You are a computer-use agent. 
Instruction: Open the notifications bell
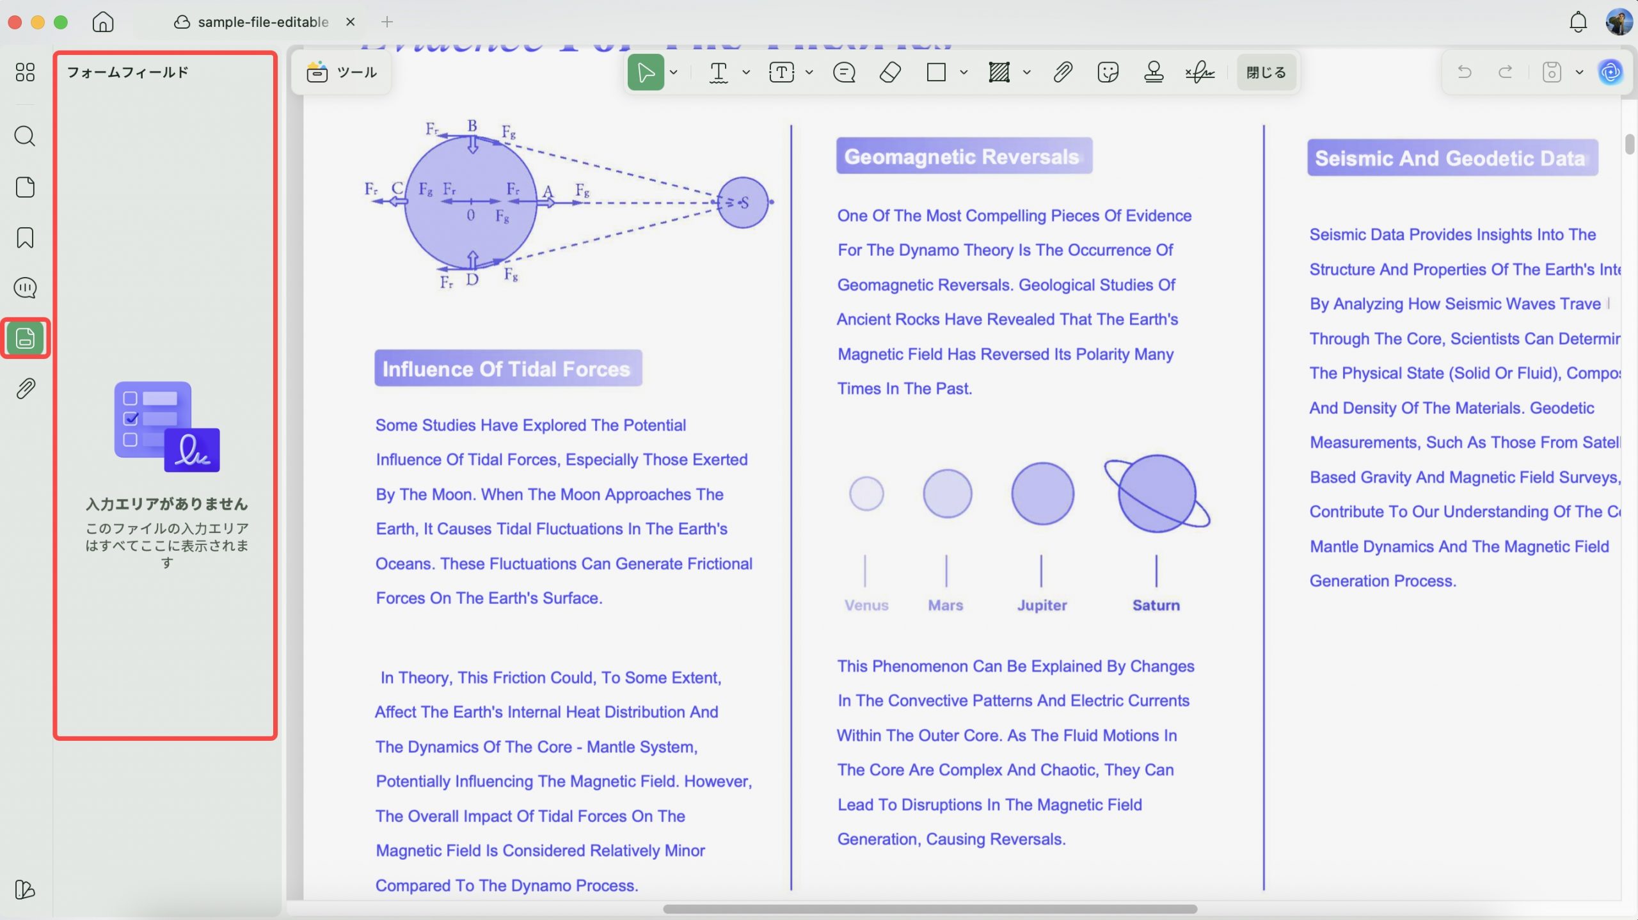[1578, 22]
